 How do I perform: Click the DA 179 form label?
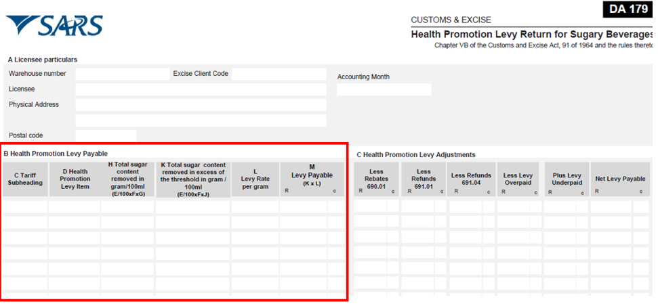click(x=628, y=9)
